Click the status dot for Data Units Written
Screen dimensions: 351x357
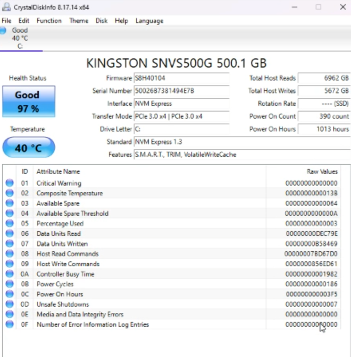click(10, 243)
